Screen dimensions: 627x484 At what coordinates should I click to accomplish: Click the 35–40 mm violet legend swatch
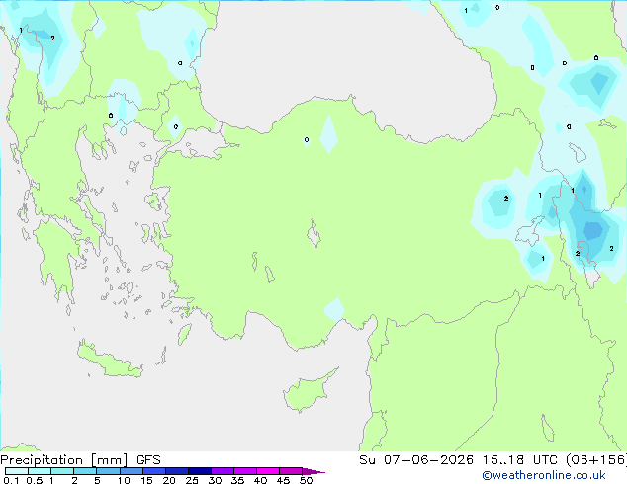244,471
